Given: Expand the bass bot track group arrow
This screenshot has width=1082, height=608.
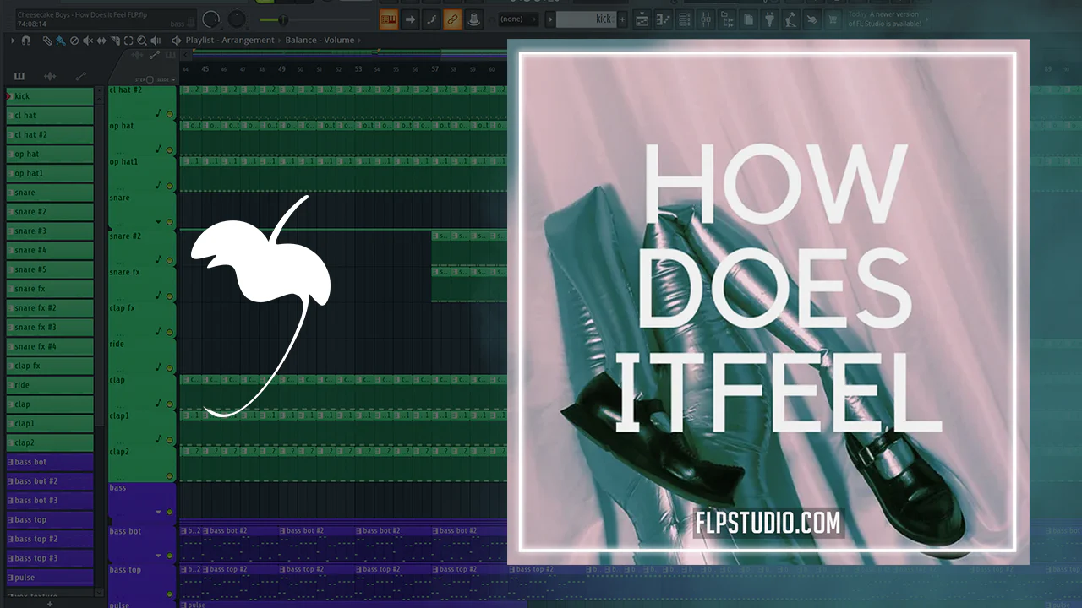Looking at the screenshot, I should 158,556.
